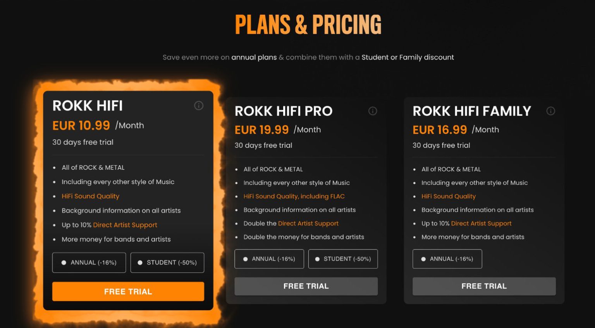Open HiFi Sound Quality, including FLAC link
The image size is (595, 328).
294,196
